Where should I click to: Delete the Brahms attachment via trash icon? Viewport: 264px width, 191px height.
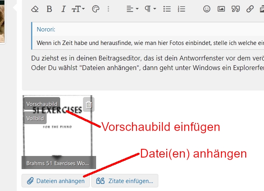point(89,105)
